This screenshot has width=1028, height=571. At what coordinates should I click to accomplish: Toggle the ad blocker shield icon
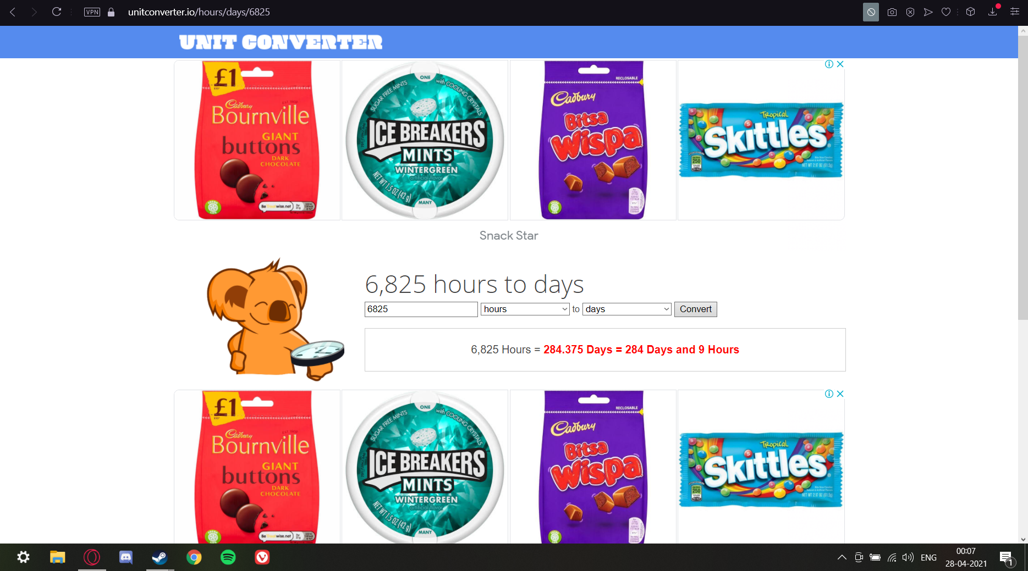point(871,12)
